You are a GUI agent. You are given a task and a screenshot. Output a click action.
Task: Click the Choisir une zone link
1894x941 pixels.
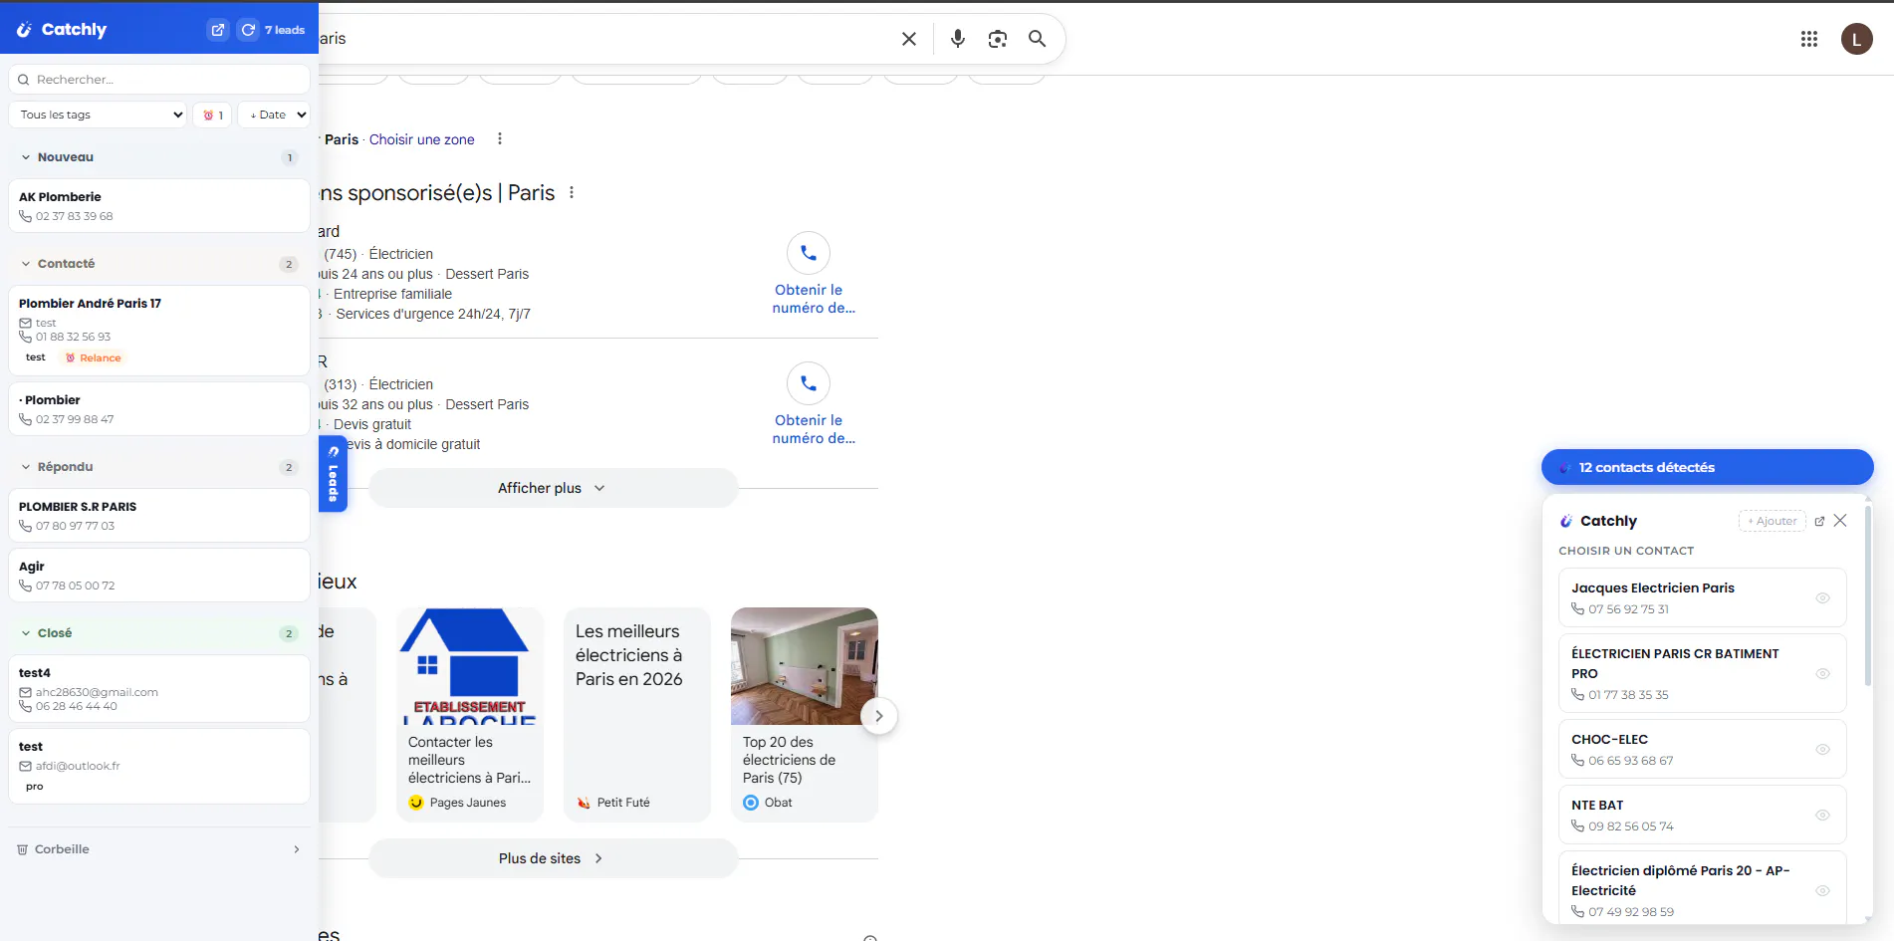tap(422, 139)
